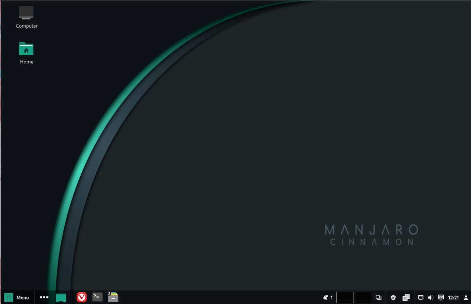
Task: Open the Terminal launcher in the panel
Action: [x=97, y=297]
